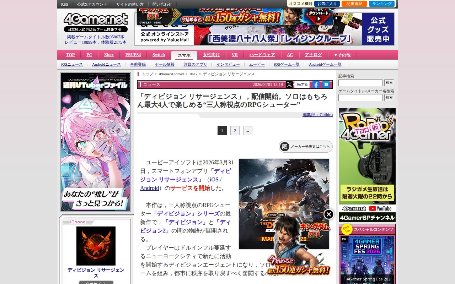Open サイトの使い方 link
This screenshot has height=284, width=455.
click(x=130, y=4)
